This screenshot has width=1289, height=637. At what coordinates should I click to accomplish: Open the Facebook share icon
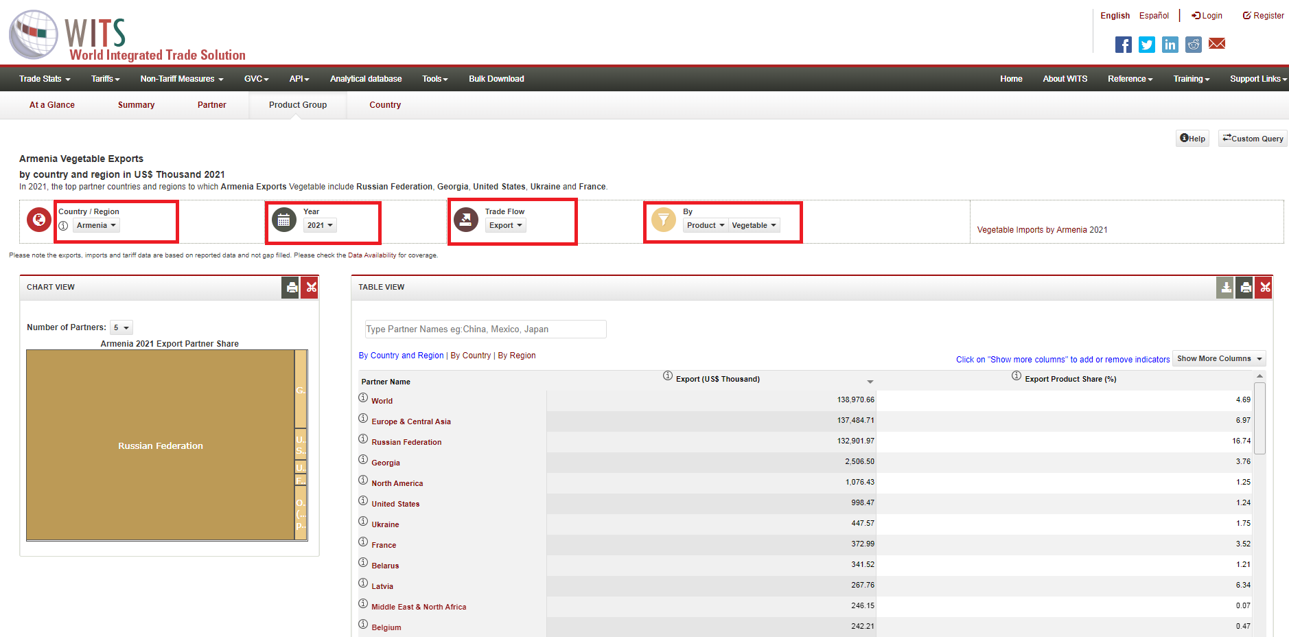click(1123, 45)
